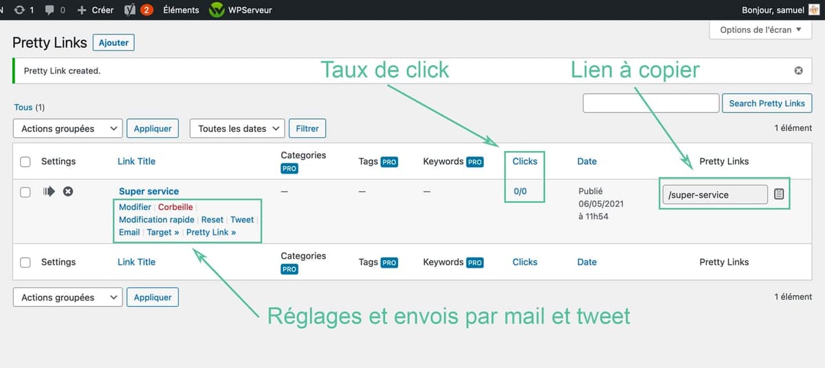Open the bottom Actions groupées dropdown
The width and height of the screenshot is (825, 368).
click(67, 297)
